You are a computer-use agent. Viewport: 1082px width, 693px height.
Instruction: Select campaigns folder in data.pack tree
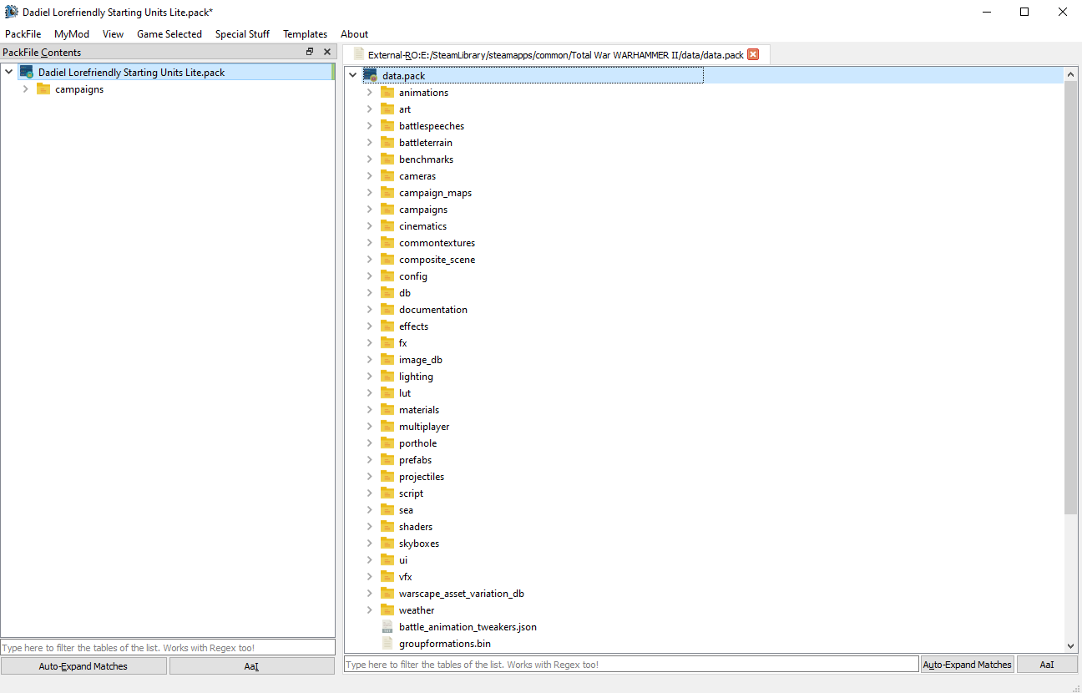pos(714,210)
